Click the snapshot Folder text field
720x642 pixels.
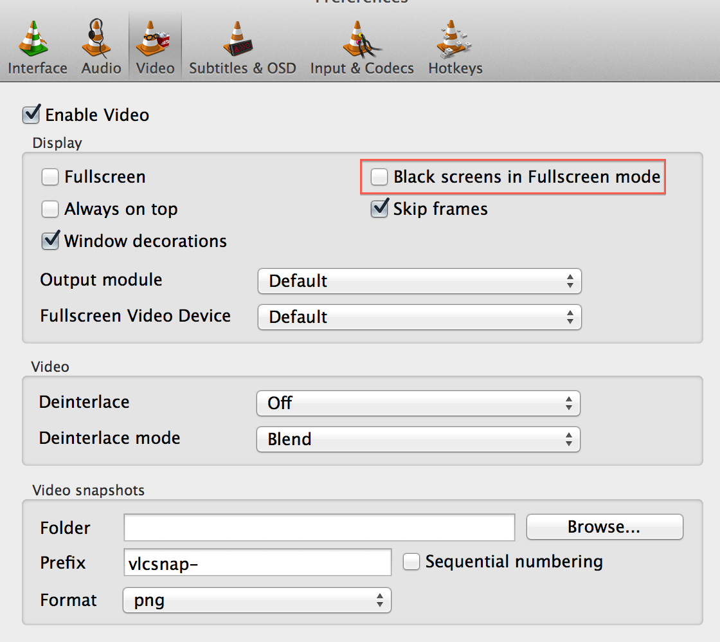[319, 527]
